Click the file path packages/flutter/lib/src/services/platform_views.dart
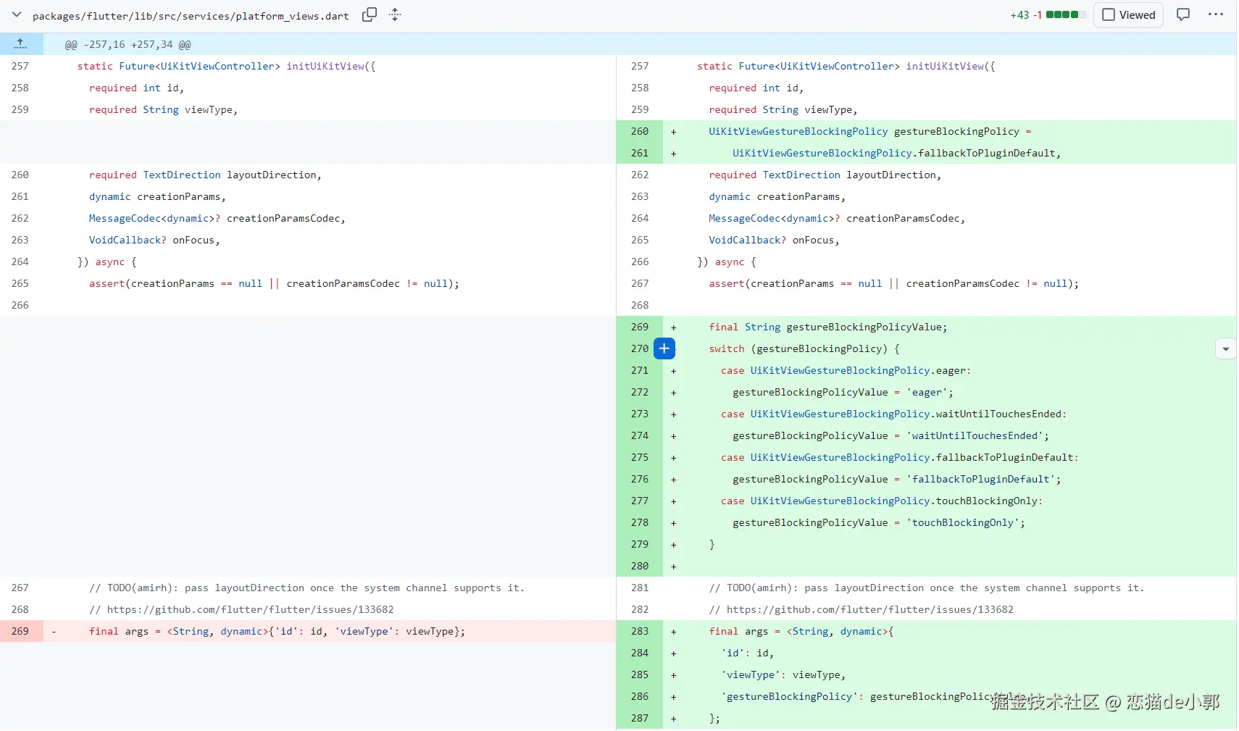 [x=191, y=16]
